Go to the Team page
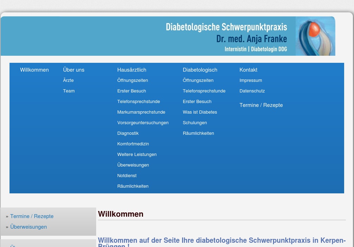This screenshot has width=354, height=247. point(69,91)
